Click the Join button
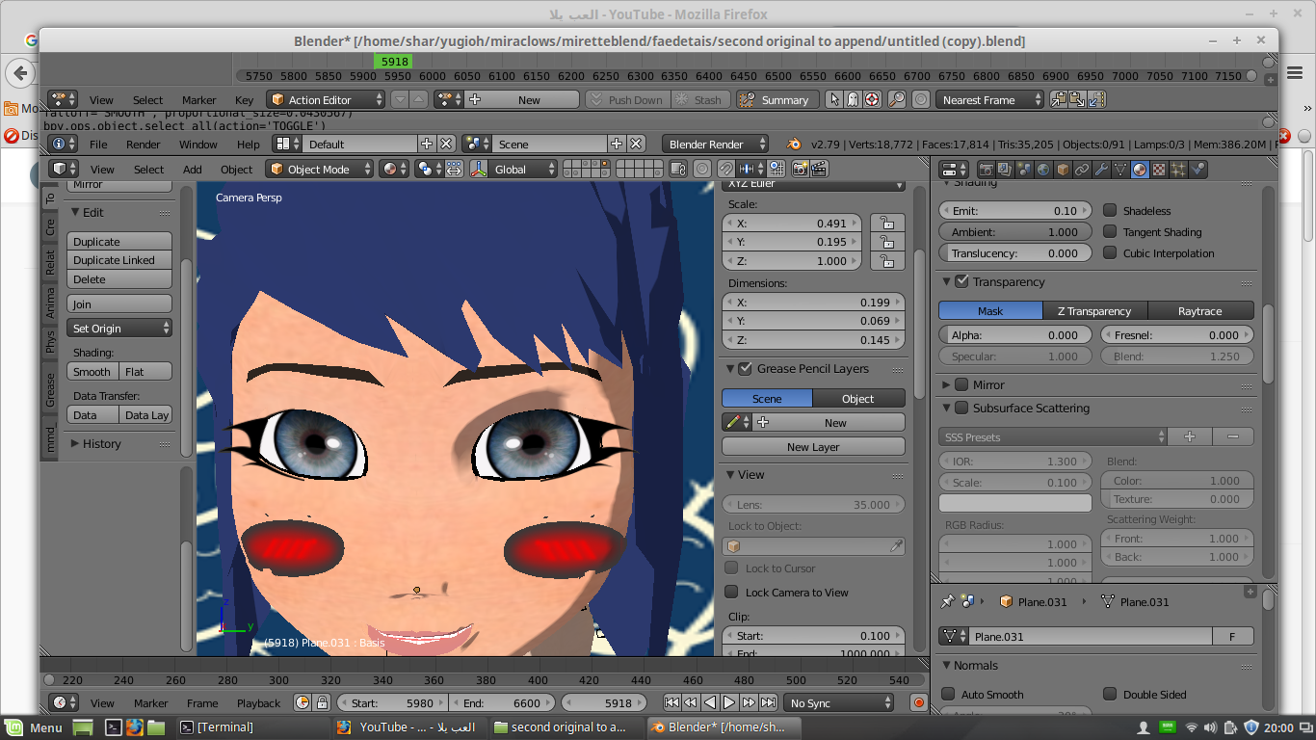Image resolution: width=1316 pixels, height=740 pixels. click(119, 304)
